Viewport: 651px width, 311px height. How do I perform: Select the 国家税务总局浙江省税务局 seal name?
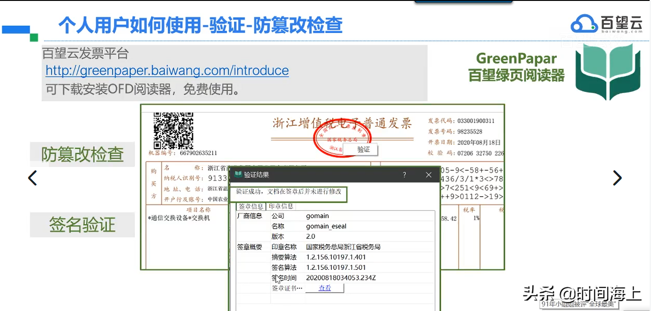pos(343,247)
